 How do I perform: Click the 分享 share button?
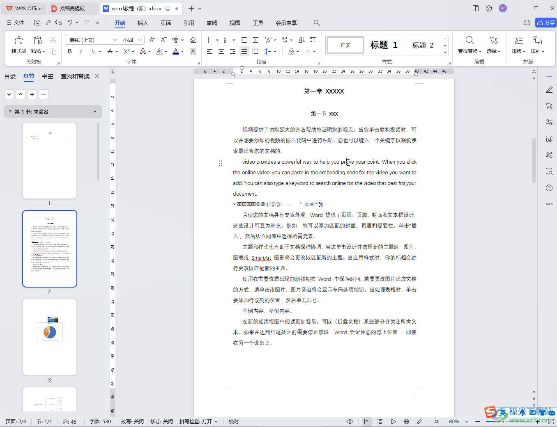pos(546,23)
